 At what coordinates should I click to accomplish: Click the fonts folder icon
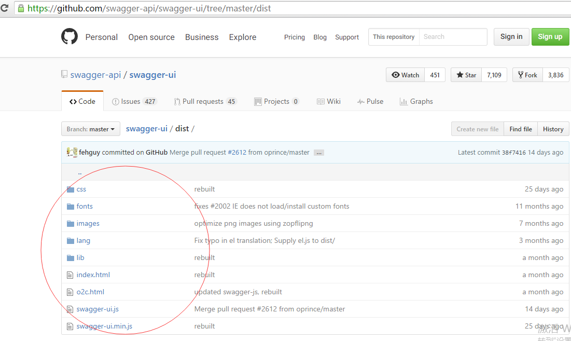pos(71,207)
